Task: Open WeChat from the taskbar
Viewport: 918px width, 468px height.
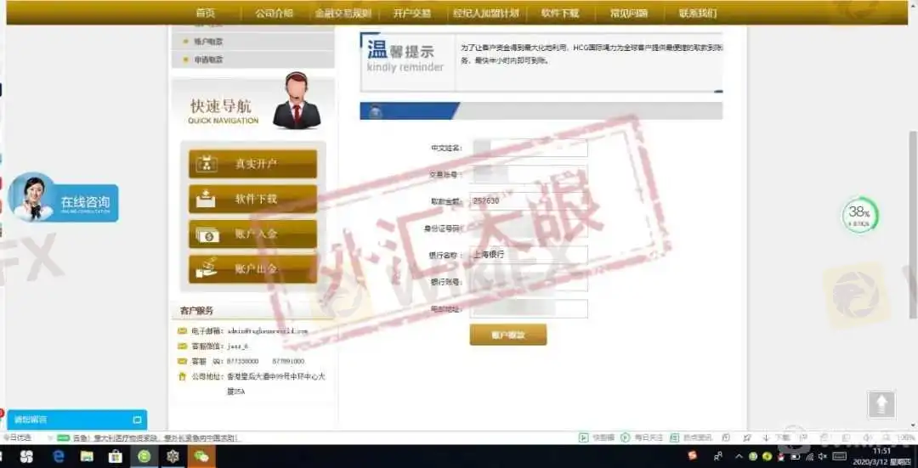Action: point(201,456)
